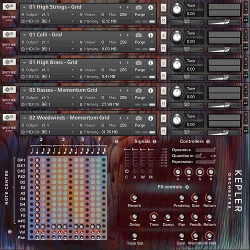Open Controllers info icon
Screen dimensions: 250x250
208,141
